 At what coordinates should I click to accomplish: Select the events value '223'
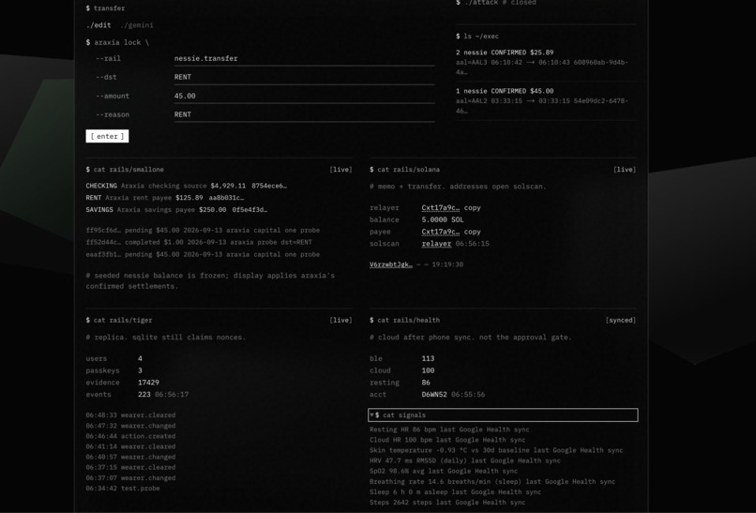pyautogui.click(x=144, y=395)
